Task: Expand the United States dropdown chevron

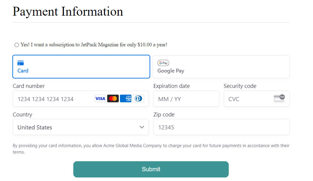Action: (x=142, y=127)
